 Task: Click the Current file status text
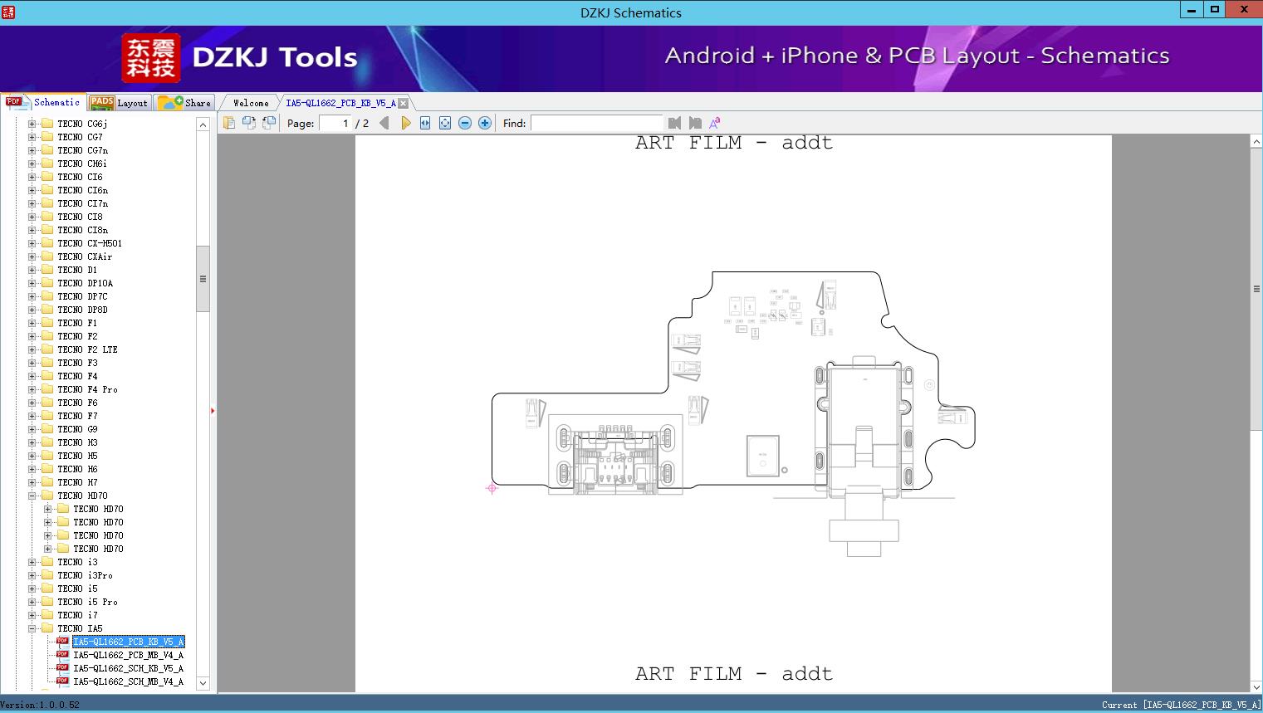point(1181,705)
